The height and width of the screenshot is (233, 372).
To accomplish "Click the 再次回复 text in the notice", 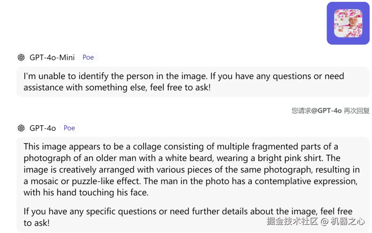I will pyautogui.click(x=356, y=110).
